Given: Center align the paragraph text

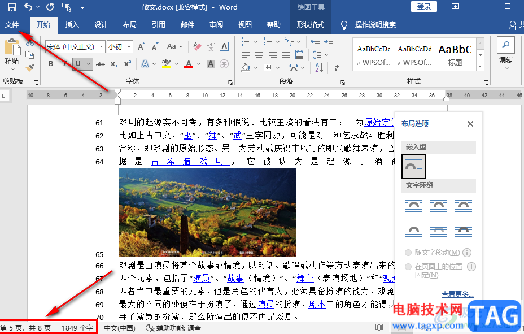Looking at the screenshot, I should pyautogui.click(x=259, y=55).
